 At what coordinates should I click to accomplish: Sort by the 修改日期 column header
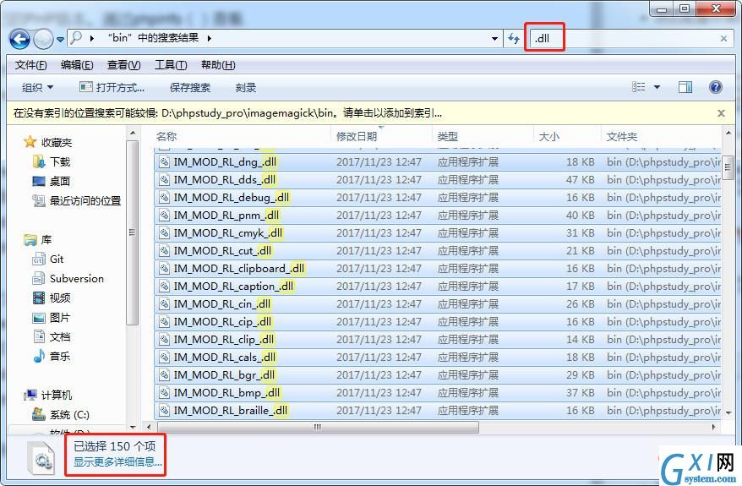(x=381, y=137)
